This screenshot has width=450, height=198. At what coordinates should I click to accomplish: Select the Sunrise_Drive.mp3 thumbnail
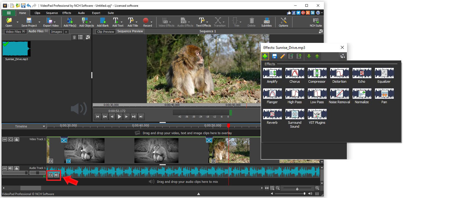[17, 49]
